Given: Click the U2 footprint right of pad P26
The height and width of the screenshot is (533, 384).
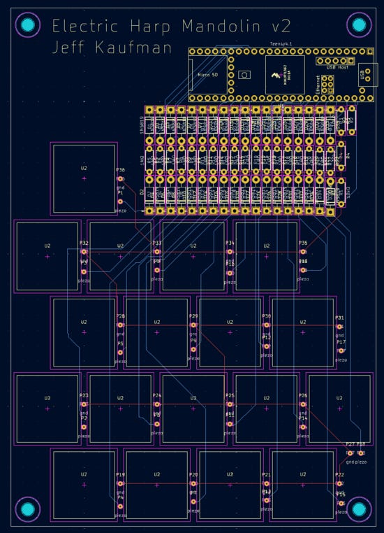Looking at the screenshot, I should 339,409.
